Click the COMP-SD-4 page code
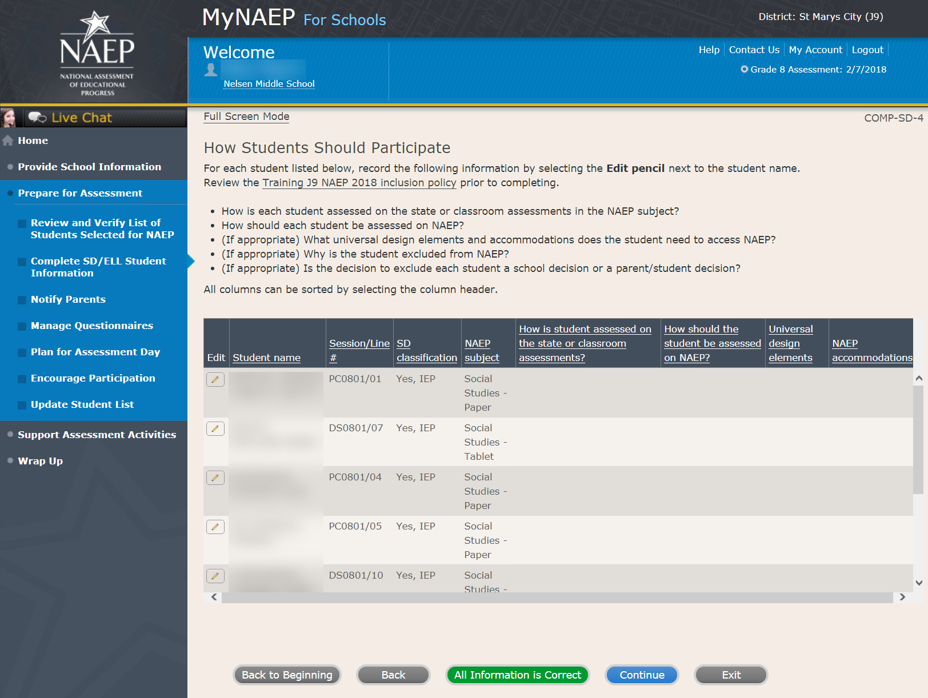The height and width of the screenshot is (698, 928). (x=894, y=118)
